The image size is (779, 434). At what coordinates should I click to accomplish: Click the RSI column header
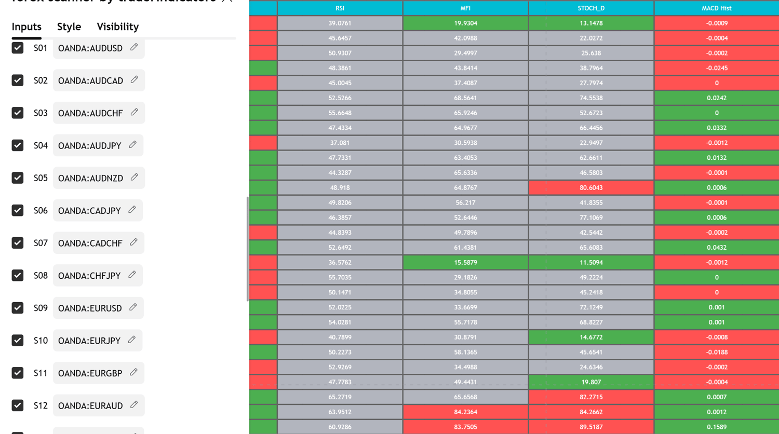click(340, 8)
